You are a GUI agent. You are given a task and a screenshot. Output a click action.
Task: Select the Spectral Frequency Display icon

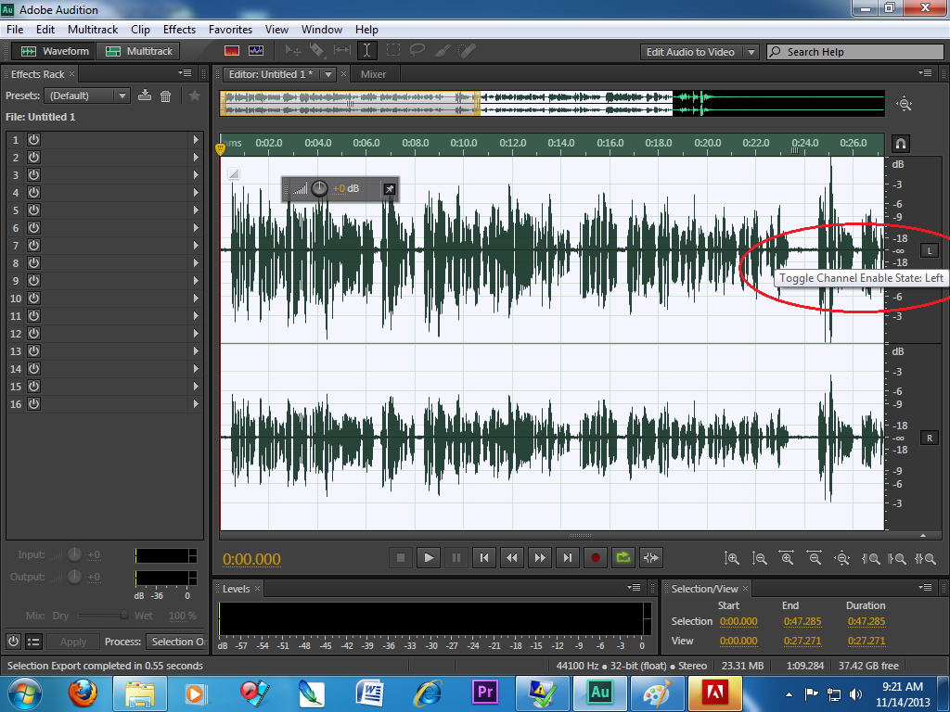(230, 51)
